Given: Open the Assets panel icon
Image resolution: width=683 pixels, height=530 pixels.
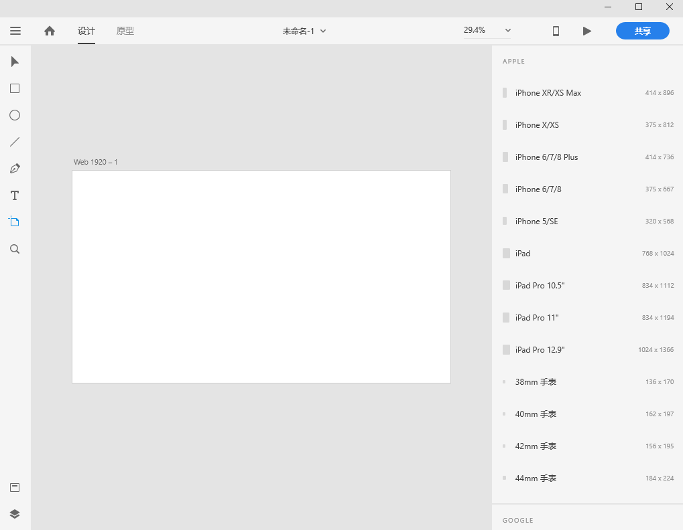Looking at the screenshot, I should click(x=15, y=487).
